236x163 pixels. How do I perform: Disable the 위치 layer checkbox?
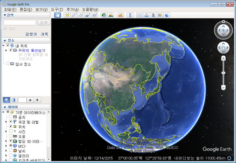coord(11,126)
